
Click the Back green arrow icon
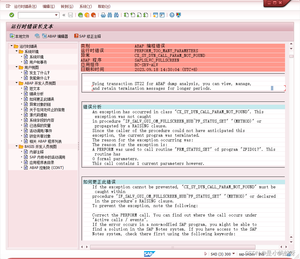pos(80,15)
